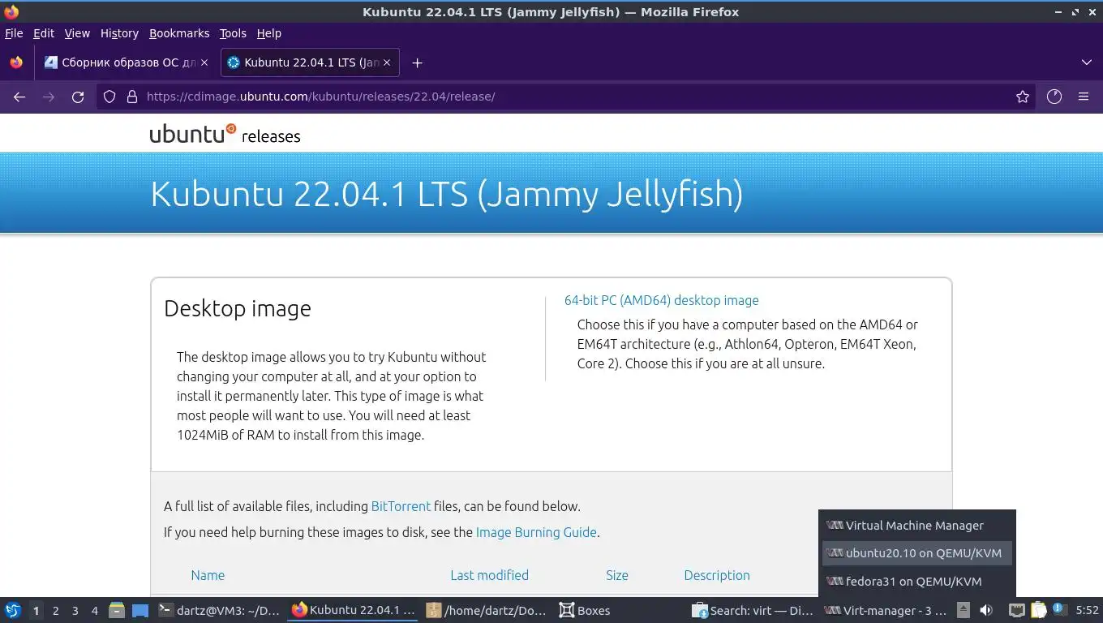This screenshot has height=623, width=1103.
Task: Close the Kubuntu 22.04.1 LTS tab
Action: pos(387,62)
